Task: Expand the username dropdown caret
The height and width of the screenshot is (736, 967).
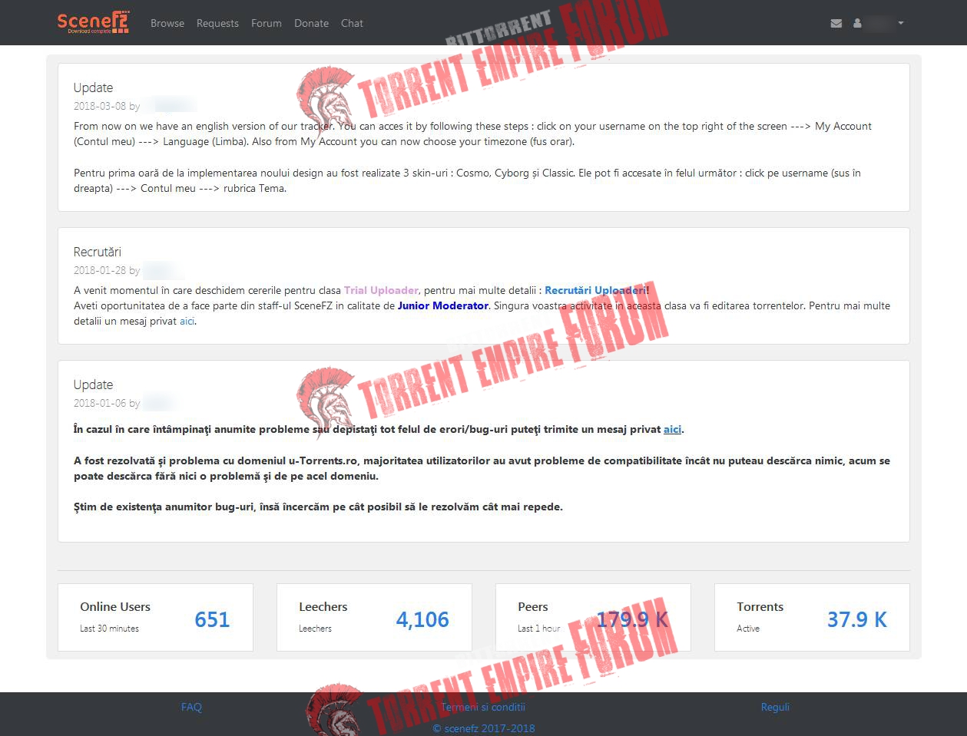Action: [901, 23]
